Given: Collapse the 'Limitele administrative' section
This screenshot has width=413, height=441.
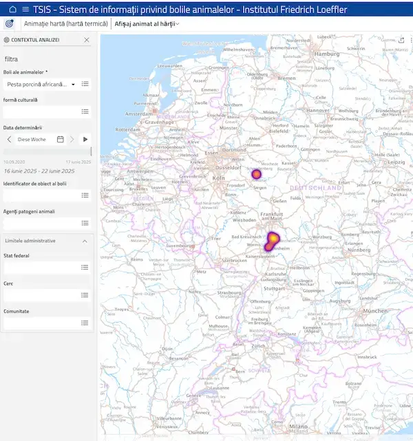Looking at the screenshot, I should 85,241.
